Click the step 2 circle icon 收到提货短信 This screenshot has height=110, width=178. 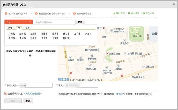click(36, 14)
